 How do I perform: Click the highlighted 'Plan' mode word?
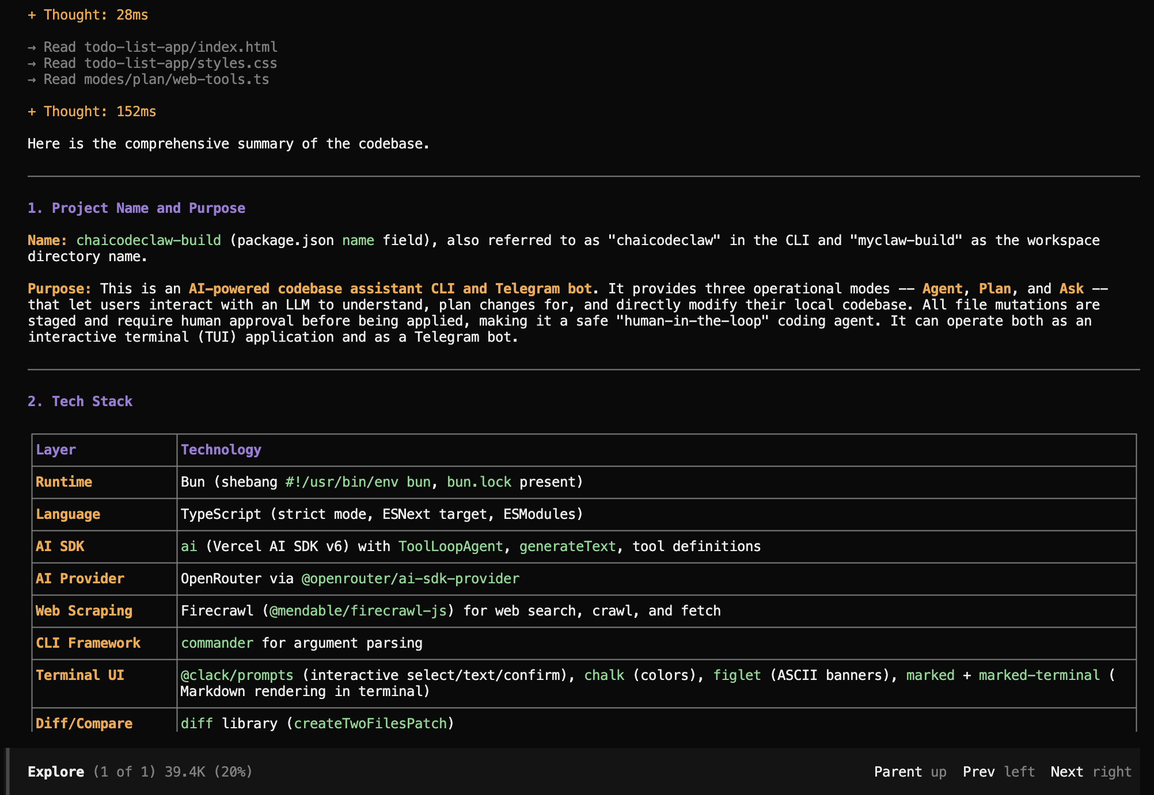994,289
